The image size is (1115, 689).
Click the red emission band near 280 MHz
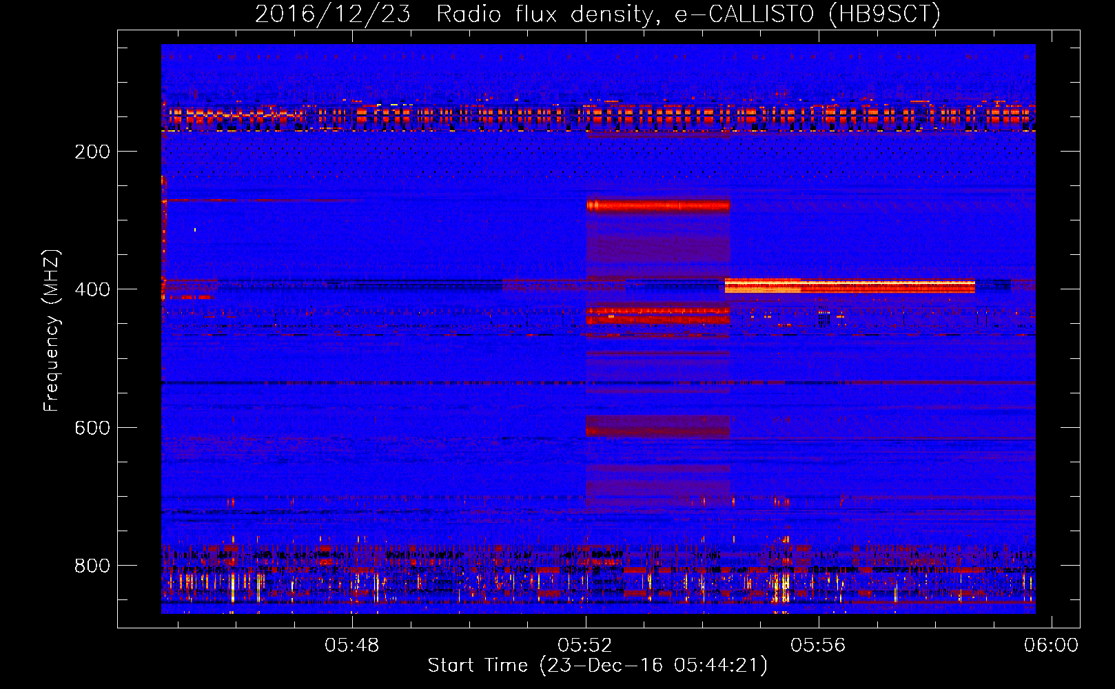pos(658,205)
